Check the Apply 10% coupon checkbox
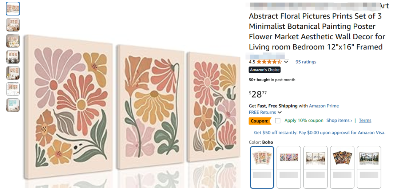Viewport: 393px width, 191px height. pos(278,121)
